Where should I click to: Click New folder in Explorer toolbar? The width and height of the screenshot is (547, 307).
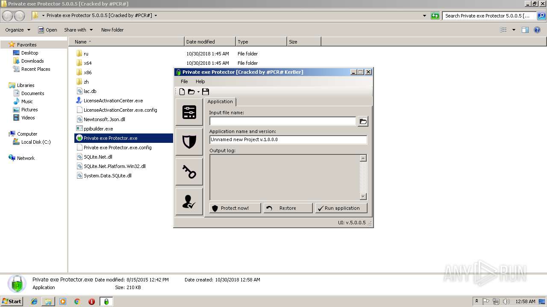click(112, 30)
